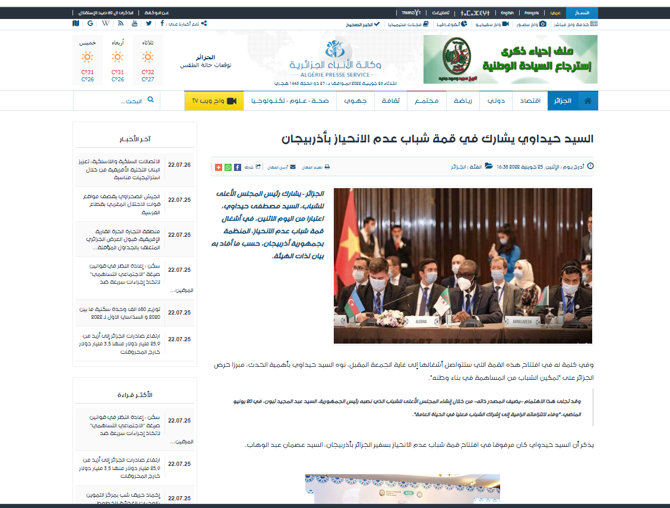Click the النسخ versions button
The height and width of the screenshot is (508, 670).
click(582, 13)
